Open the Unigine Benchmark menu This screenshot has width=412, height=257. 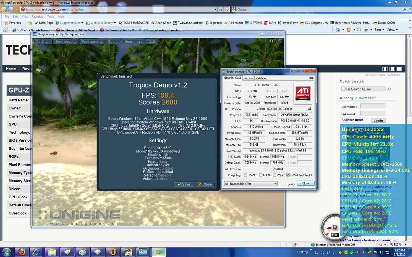133,42
